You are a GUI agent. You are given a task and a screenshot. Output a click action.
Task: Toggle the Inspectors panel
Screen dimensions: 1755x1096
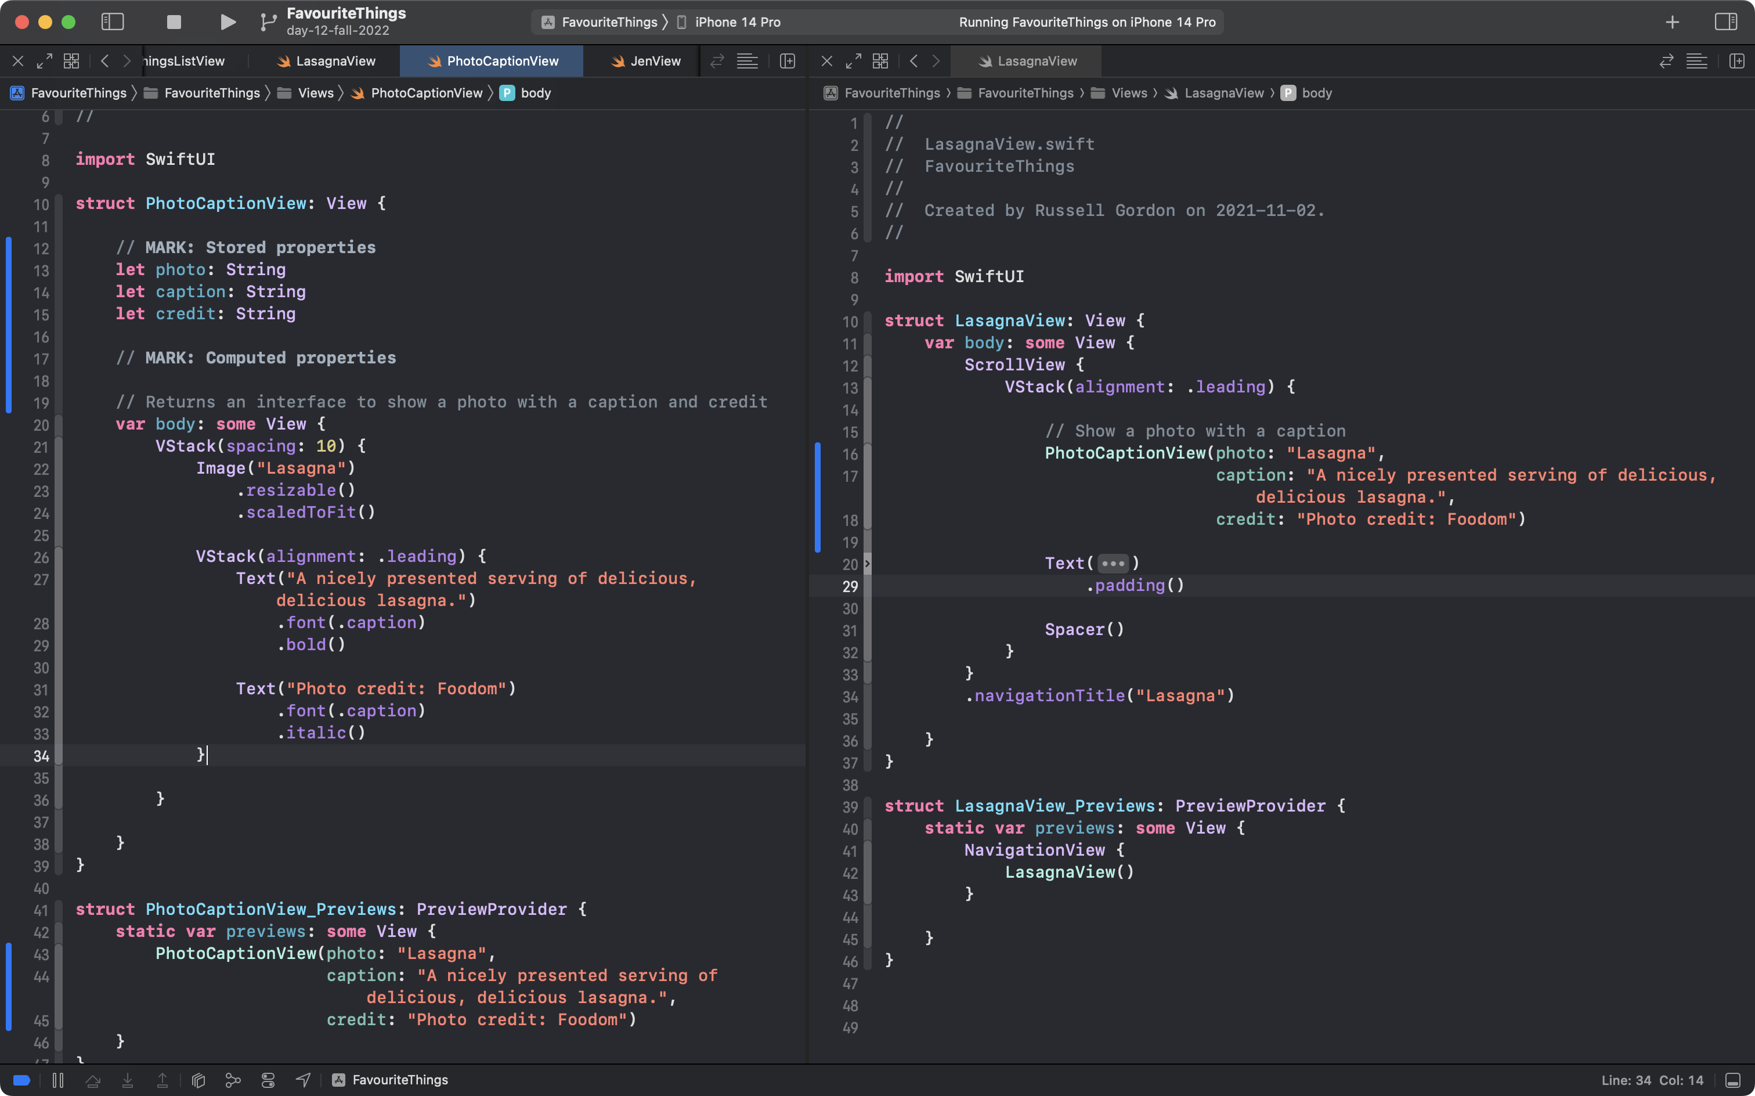pyautogui.click(x=1725, y=21)
